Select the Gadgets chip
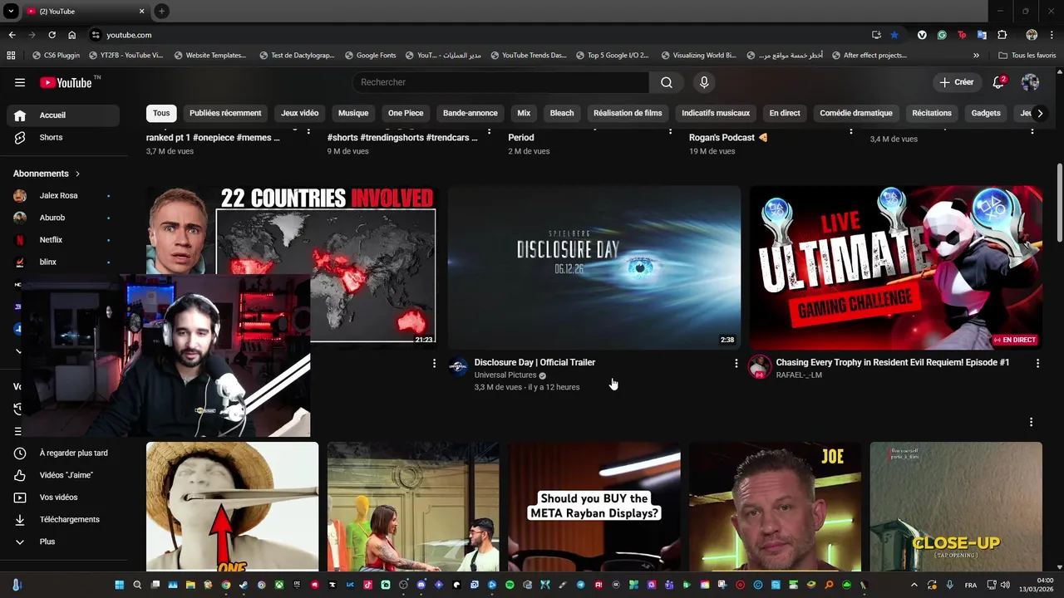 [x=986, y=113]
